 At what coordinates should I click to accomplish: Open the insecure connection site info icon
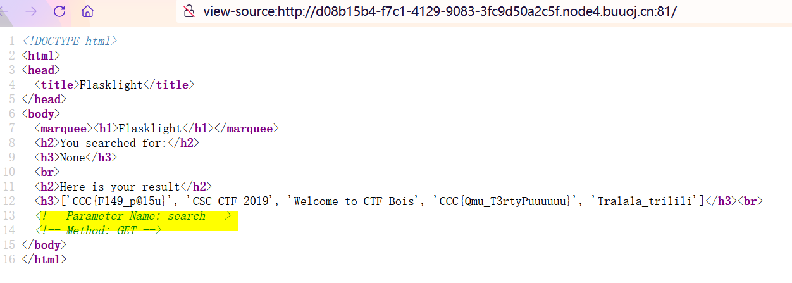[188, 11]
